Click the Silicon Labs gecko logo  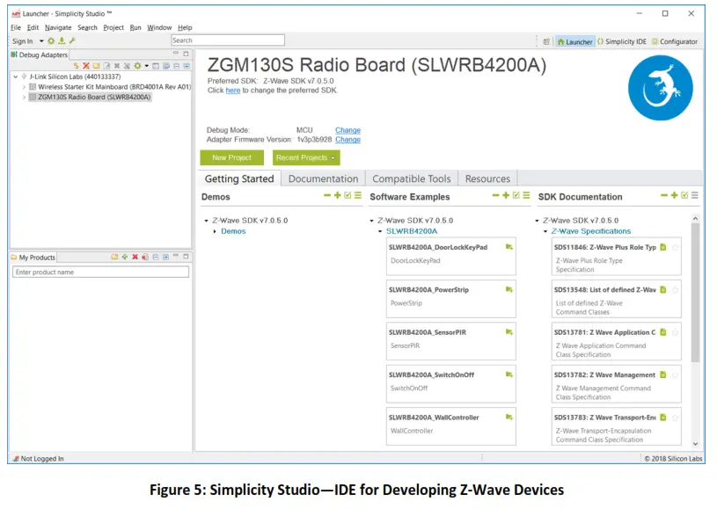click(661, 86)
